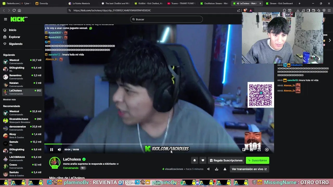The image size is (333, 187).
Task: Click Conversando category link
Action: point(71,168)
